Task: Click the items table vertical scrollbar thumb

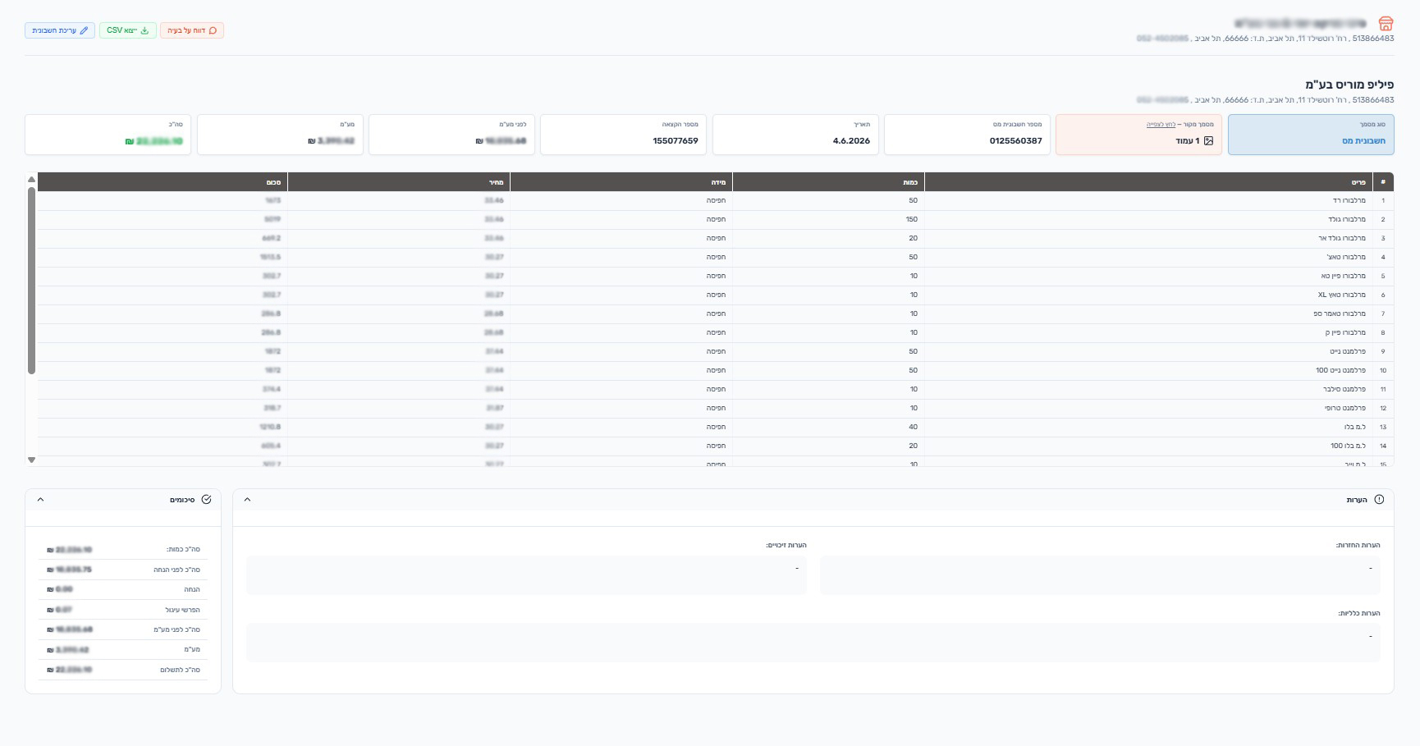Action: pyautogui.click(x=31, y=281)
